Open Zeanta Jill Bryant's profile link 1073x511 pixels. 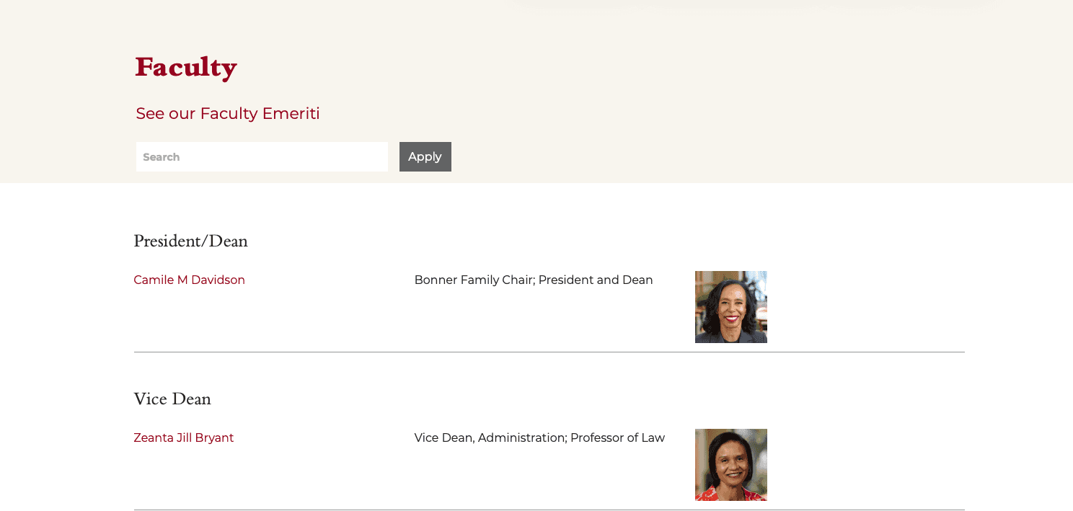pos(183,438)
